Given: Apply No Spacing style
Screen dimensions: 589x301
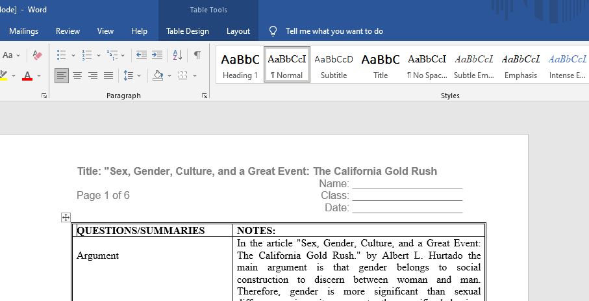Looking at the screenshot, I should click(427, 65).
